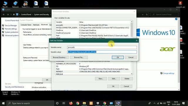Select the user Path variable with MySQL Shell
This screenshot has height=106, width=188.
[93, 36]
